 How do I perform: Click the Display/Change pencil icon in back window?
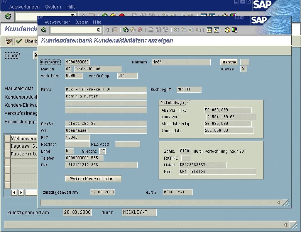8,41
